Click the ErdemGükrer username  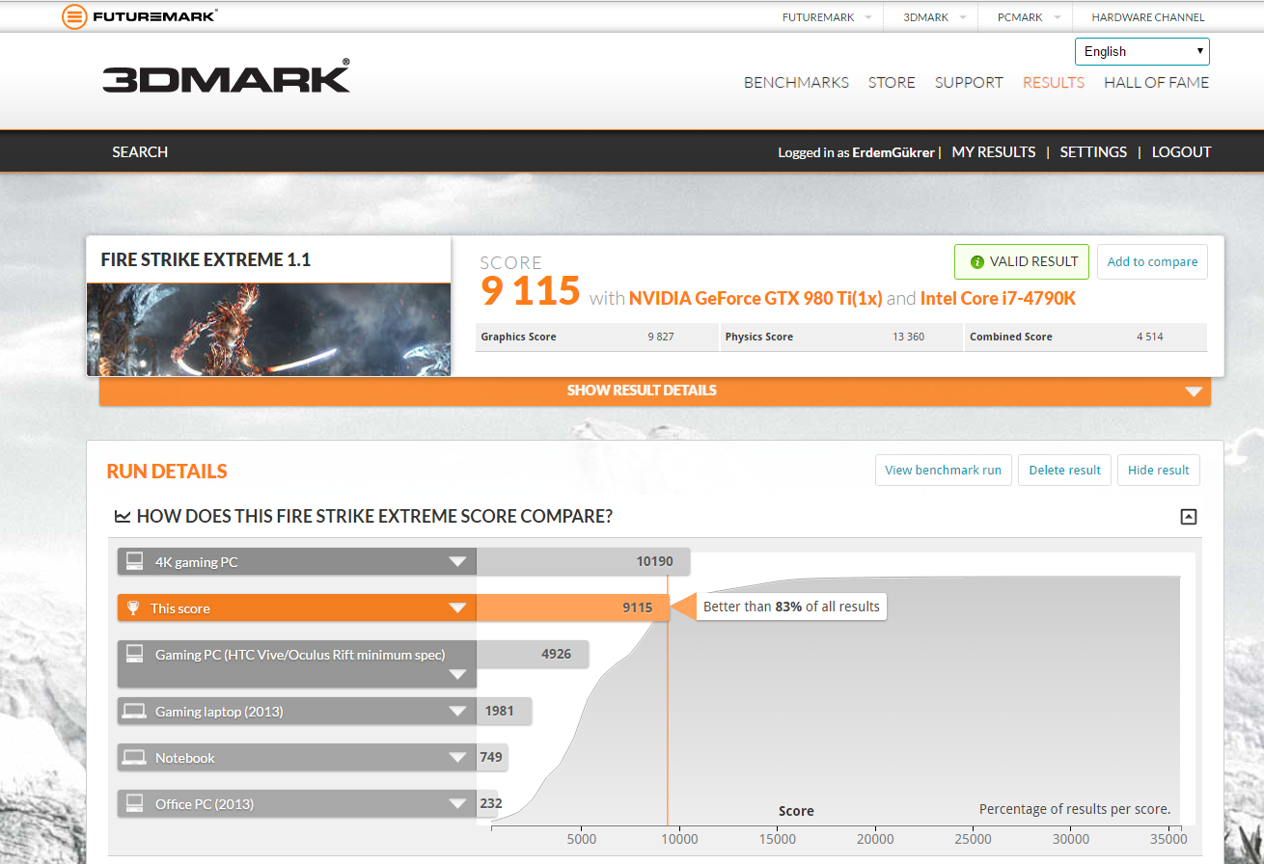click(893, 152)
